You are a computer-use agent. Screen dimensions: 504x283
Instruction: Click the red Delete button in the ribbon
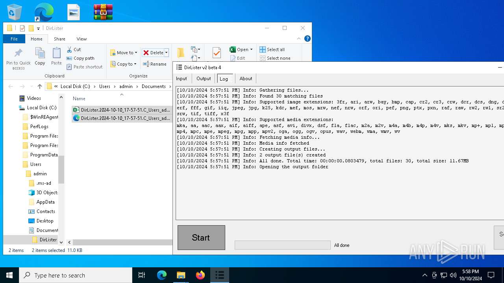pos(153,53)
